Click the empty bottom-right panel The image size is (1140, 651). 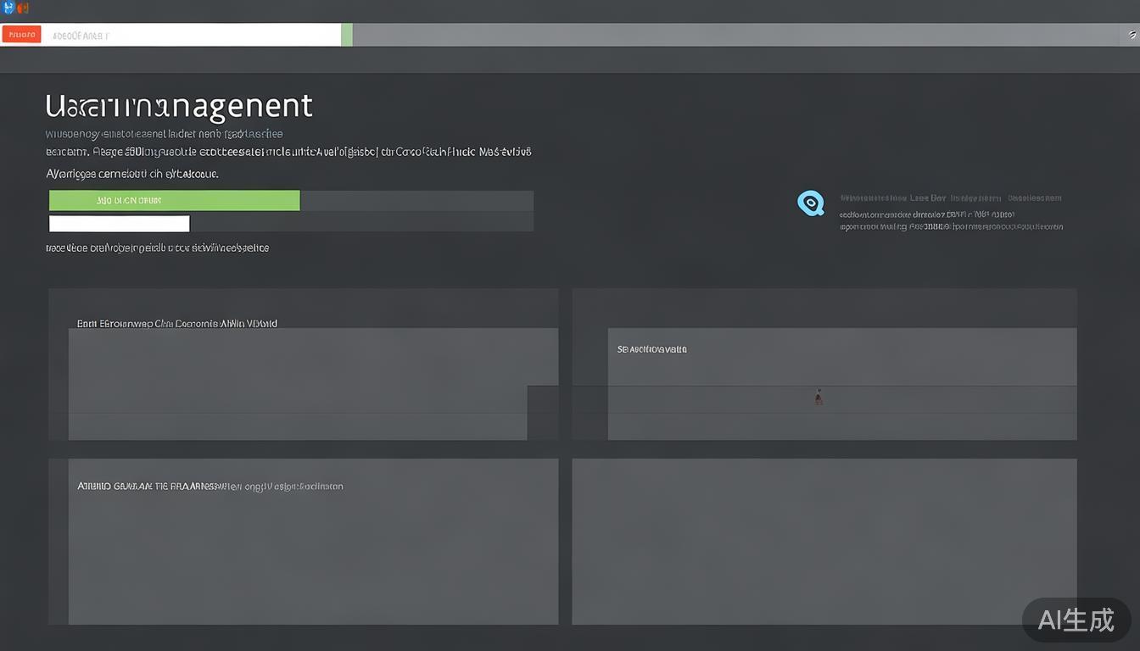(824, 541)
